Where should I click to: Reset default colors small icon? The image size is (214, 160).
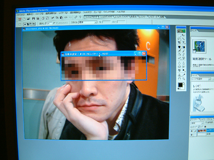point(179,89)
